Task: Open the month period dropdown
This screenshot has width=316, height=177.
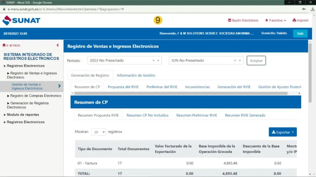Action: click(240, 61)
